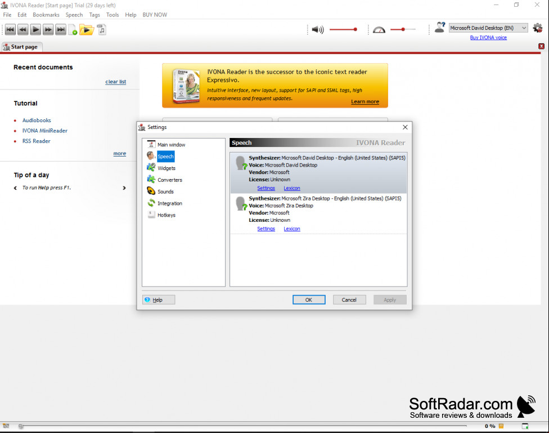Click the reading progress slider at bottom

(x=243, y=426)
